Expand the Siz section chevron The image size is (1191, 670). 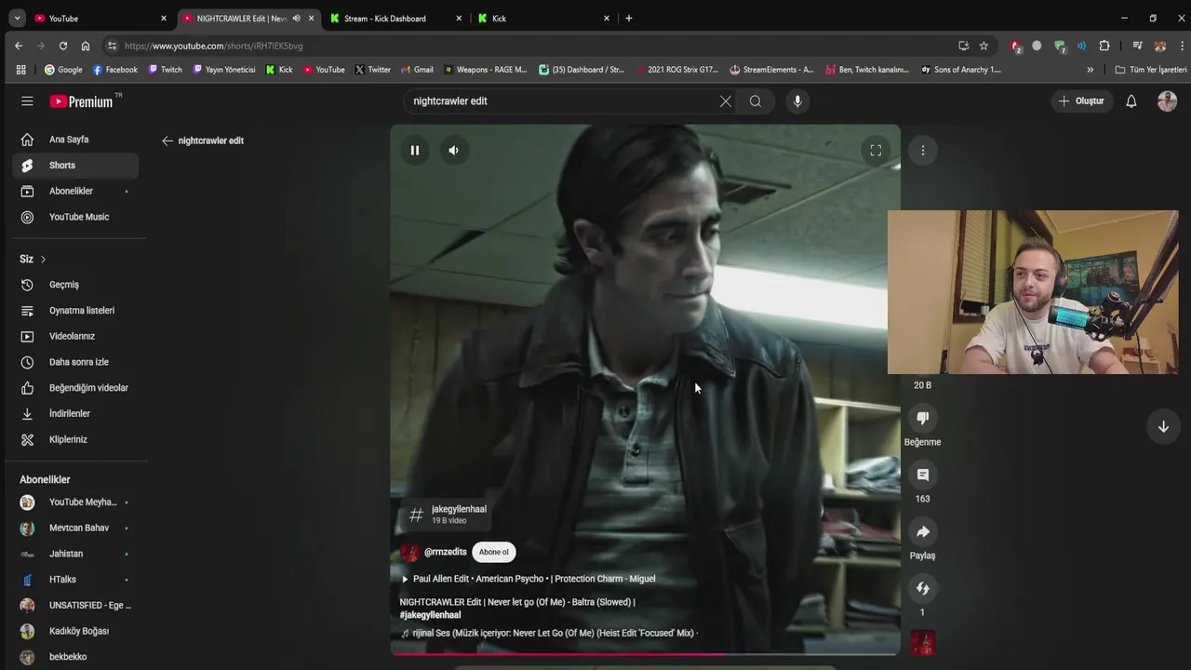tap(43, 259)
